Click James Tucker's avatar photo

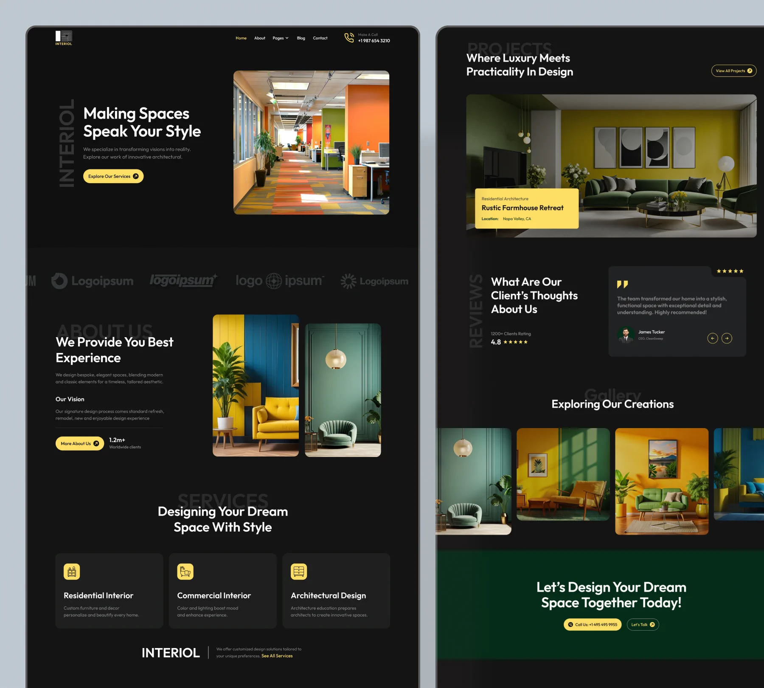[x=626, y=335]
